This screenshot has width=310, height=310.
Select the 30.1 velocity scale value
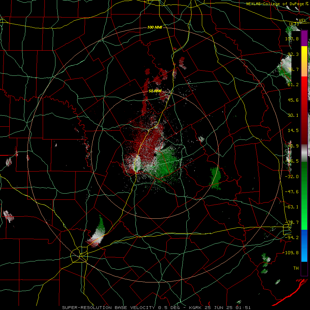click(293, 115)
